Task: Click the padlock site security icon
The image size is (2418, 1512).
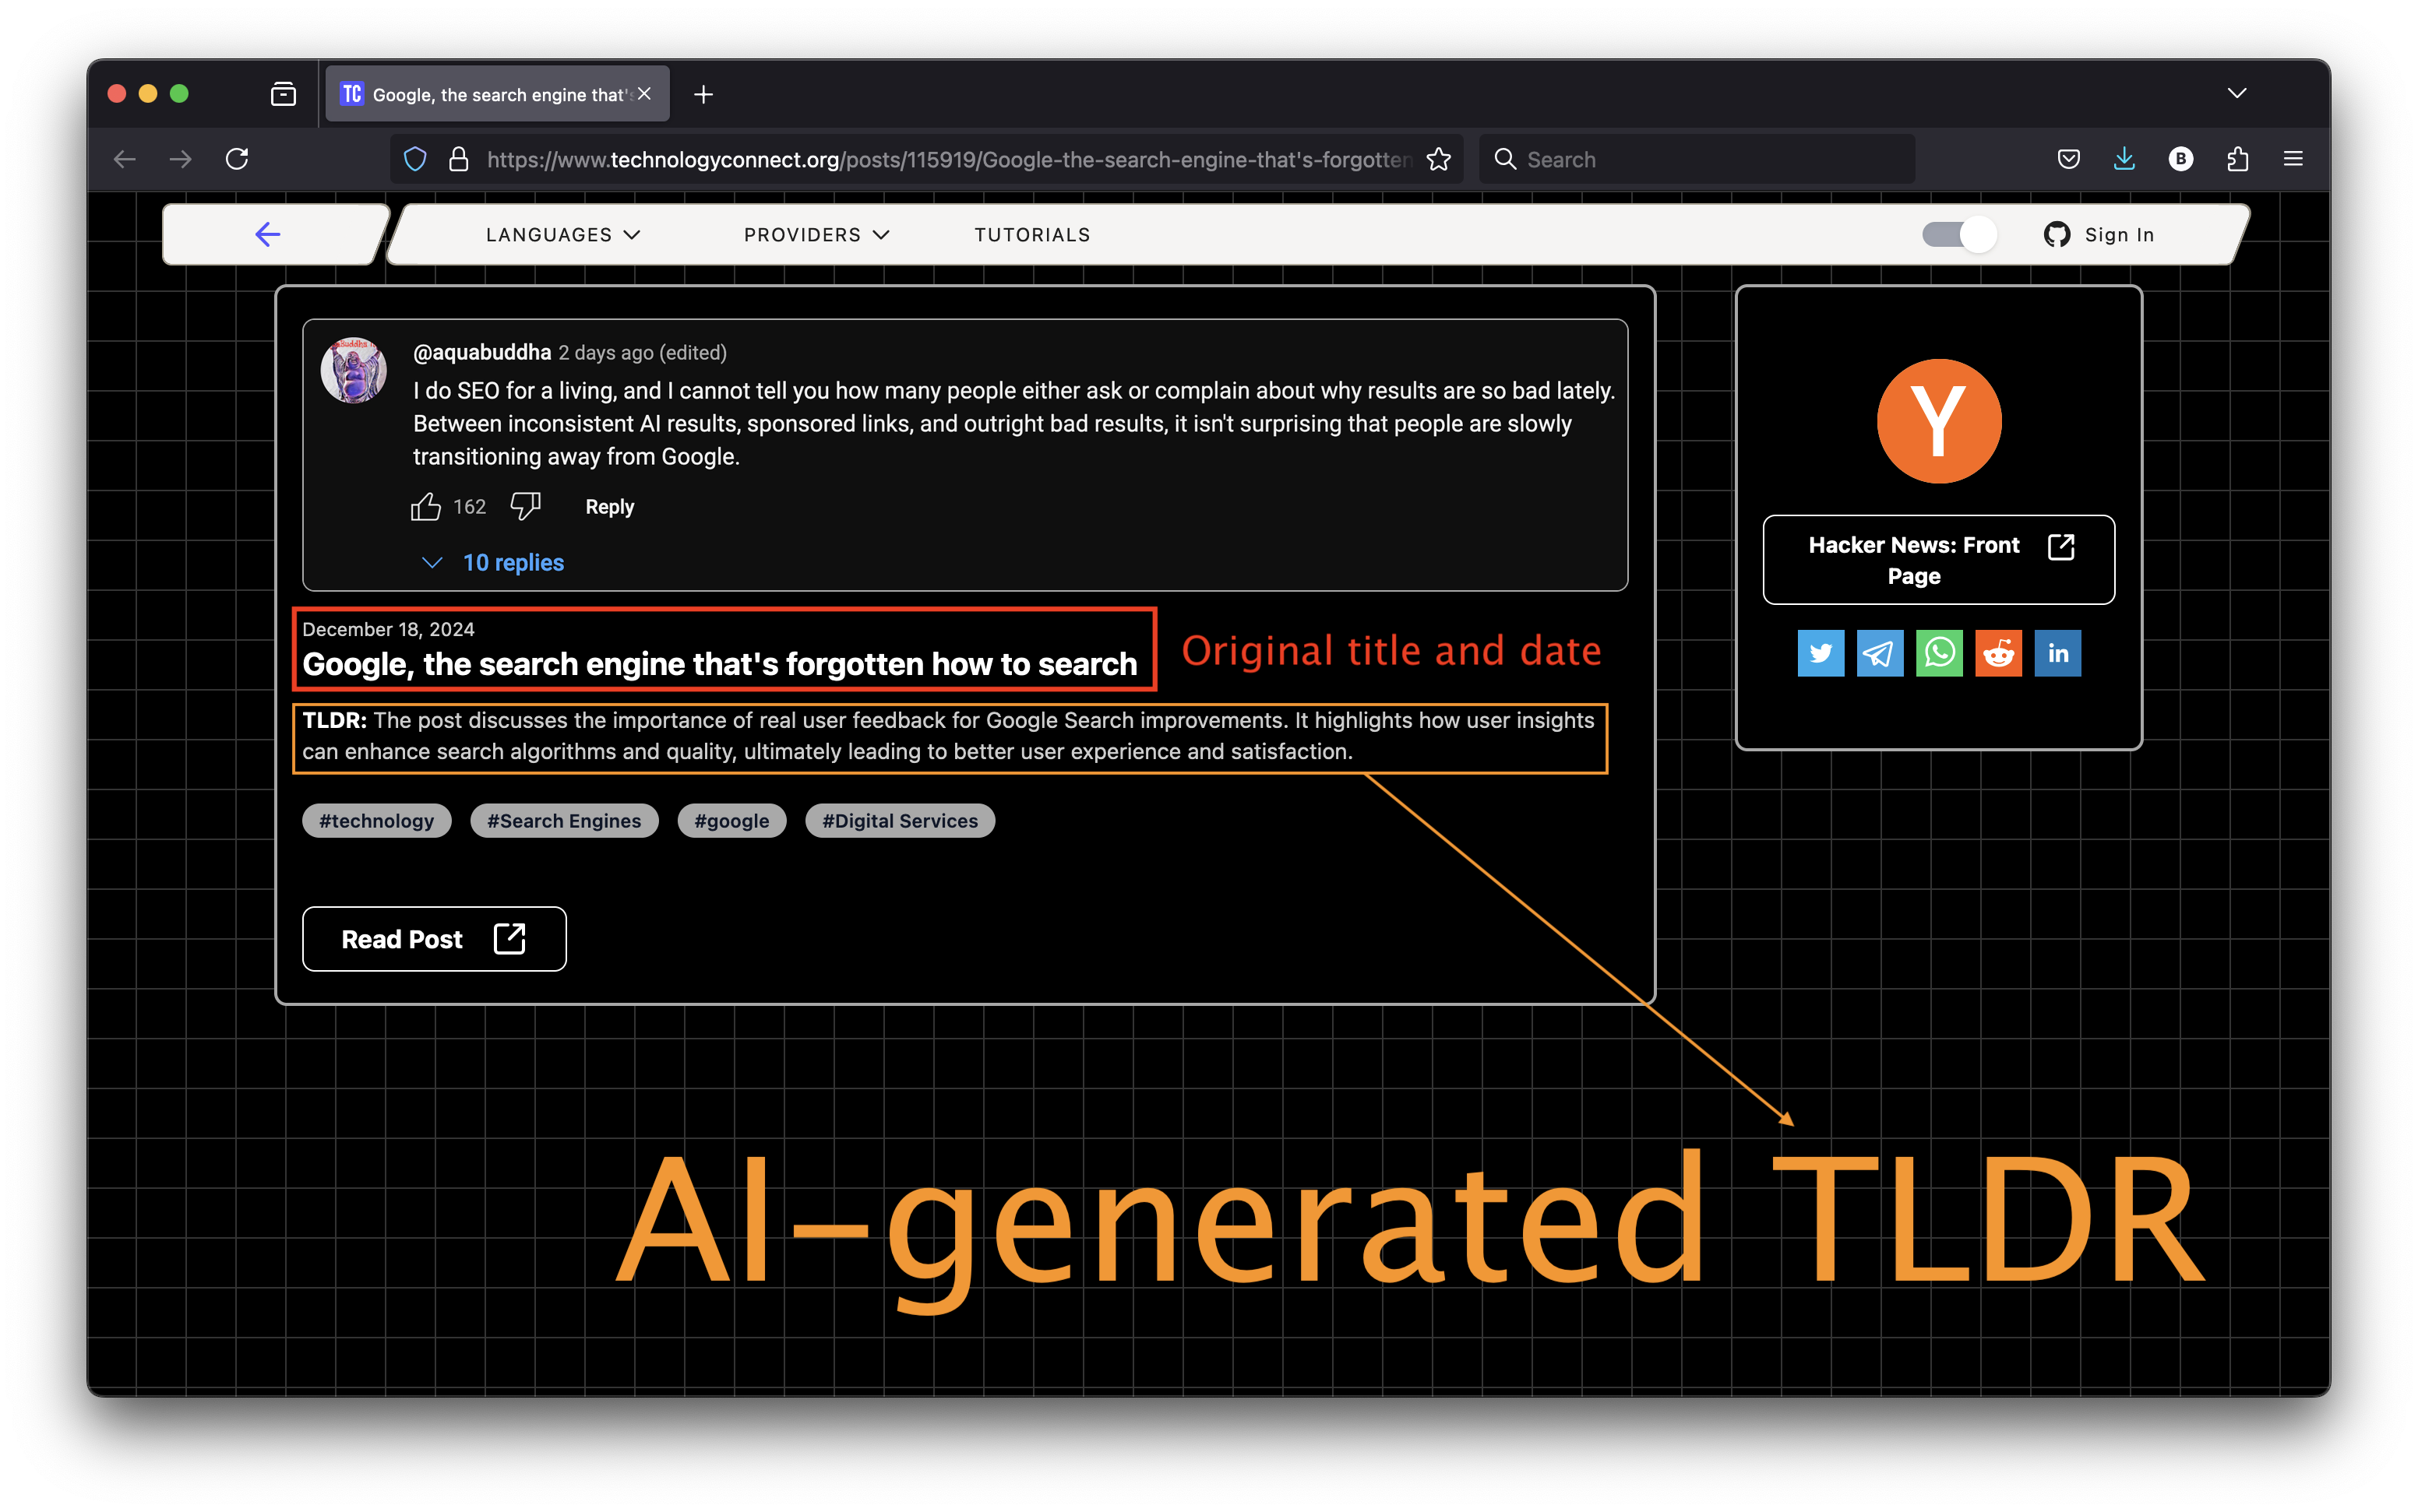Action: [x=459, y=159]
